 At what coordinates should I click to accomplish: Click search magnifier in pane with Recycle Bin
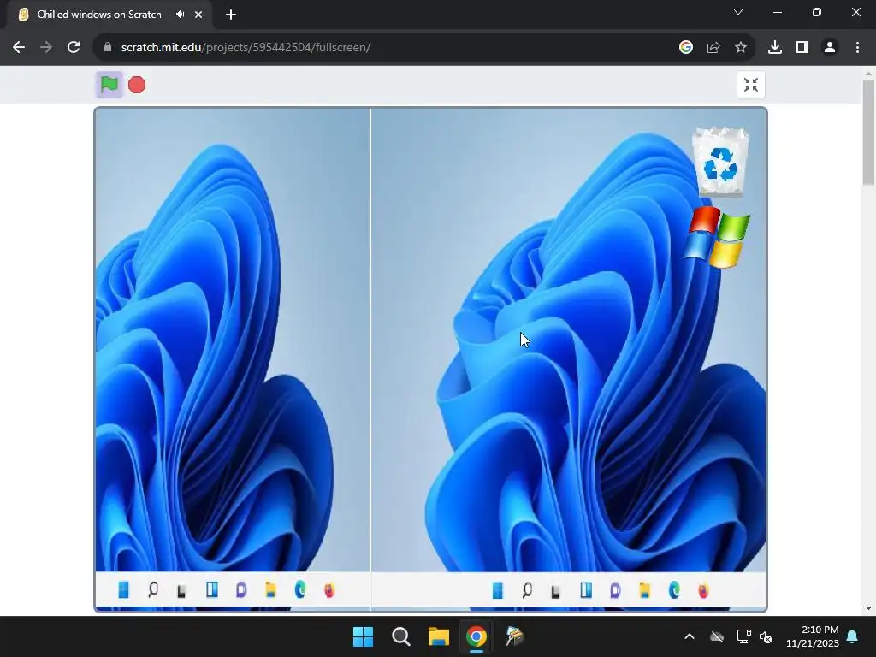click(527, 590)
